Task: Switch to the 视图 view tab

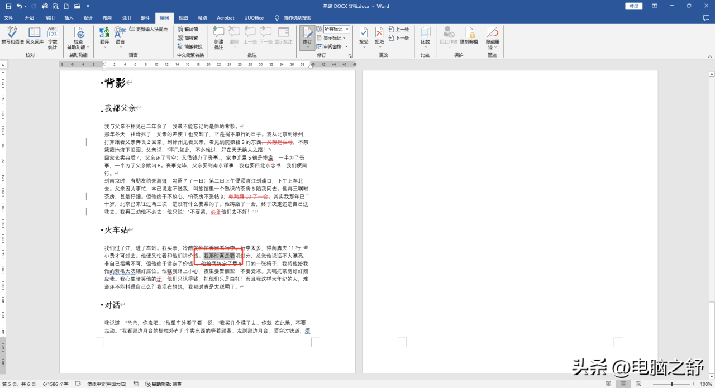Action: 183,18
